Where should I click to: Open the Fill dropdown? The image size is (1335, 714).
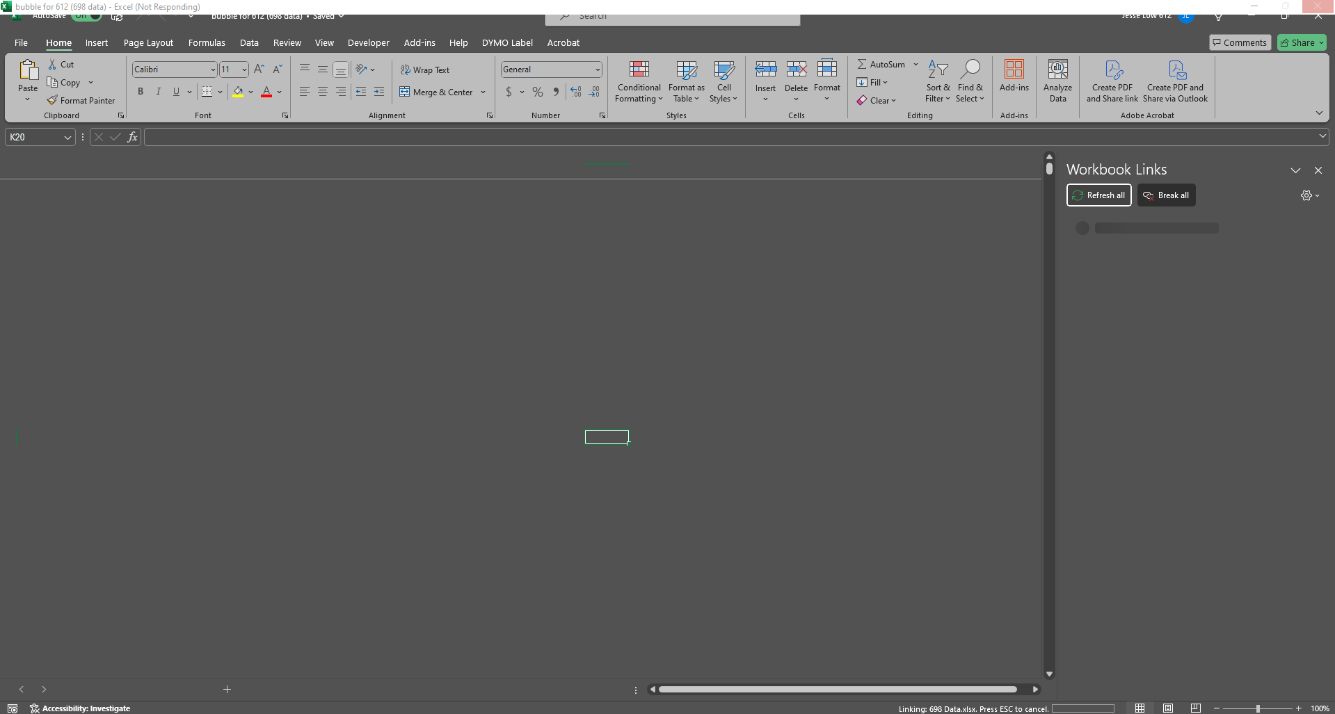[872, 82]
